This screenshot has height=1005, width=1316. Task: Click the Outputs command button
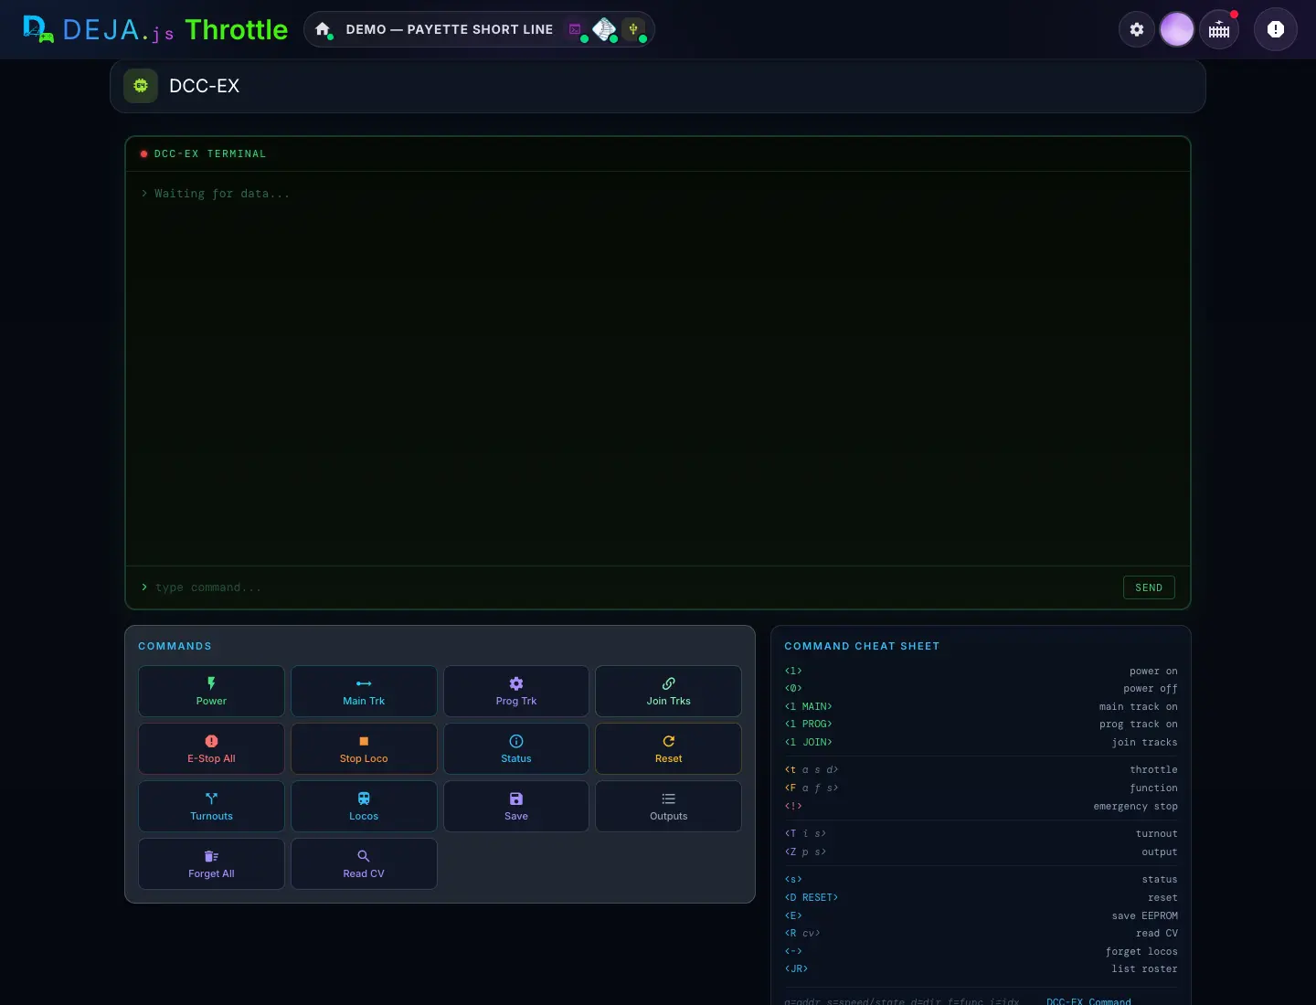pyautogui.click(x=669, y=806)
